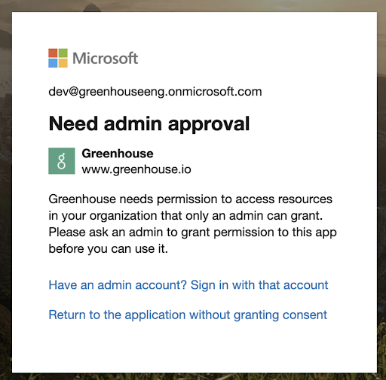The image size is (386, 380).
Task: Click 'Greenhouse needs permission to access resources' line
Action: point(191,199)
